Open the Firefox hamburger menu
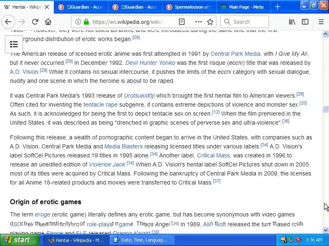Viewport: 329px width, 246px height. tap(321, 22)
